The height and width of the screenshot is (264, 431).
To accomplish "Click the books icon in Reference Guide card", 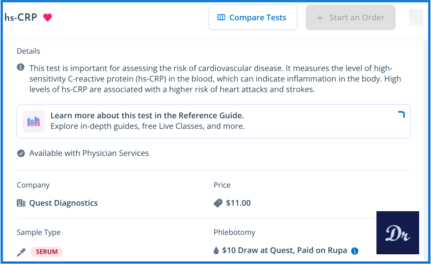I will point(34,122).
